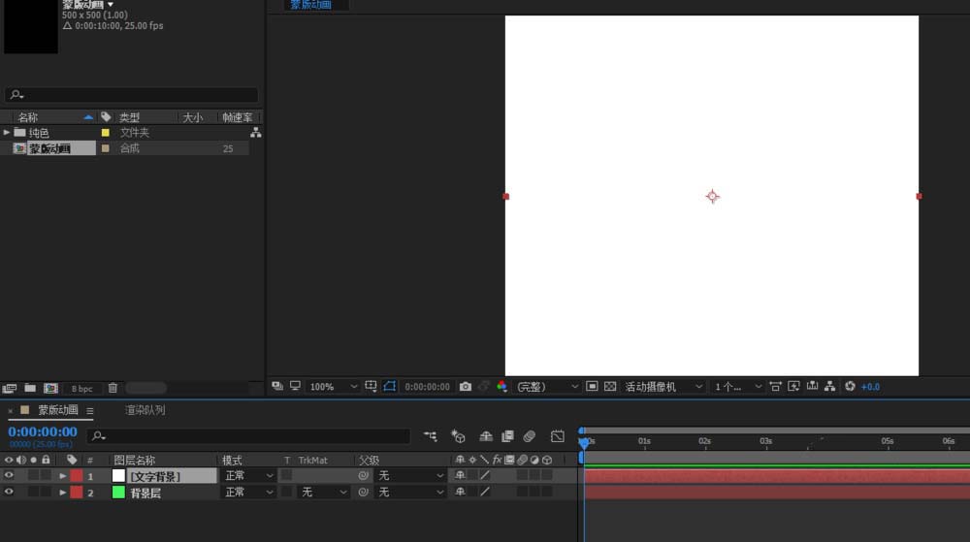Switch to the 渲染队列 tab
This screenshot has width=970, height=542.
[145, 410]
